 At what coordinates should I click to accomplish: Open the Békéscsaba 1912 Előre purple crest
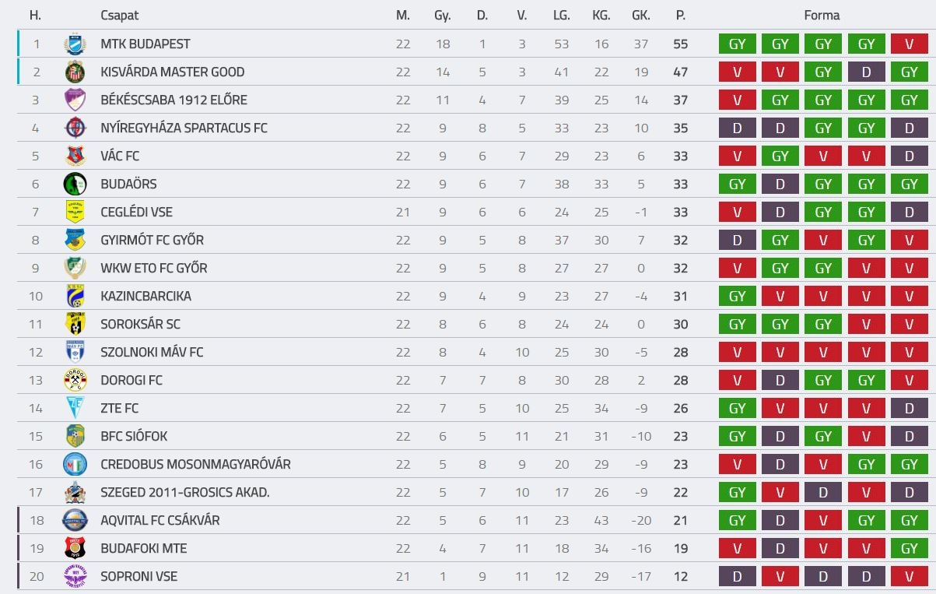pyautogui.click(x=75, y=100)
